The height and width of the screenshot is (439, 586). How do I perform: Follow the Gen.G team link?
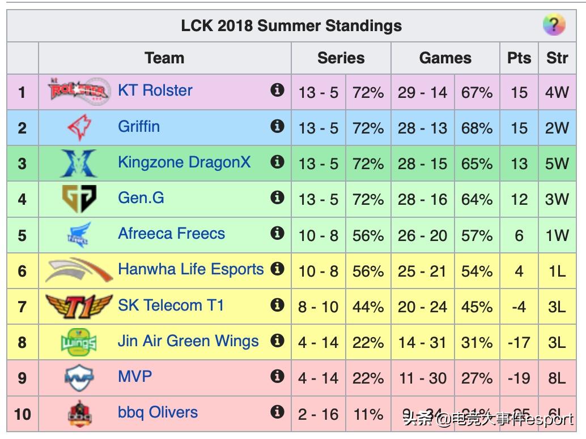click(x=141, y=198)
